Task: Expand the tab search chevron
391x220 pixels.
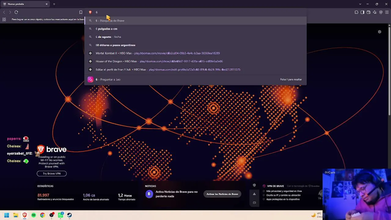Action: tap(360, 4)
